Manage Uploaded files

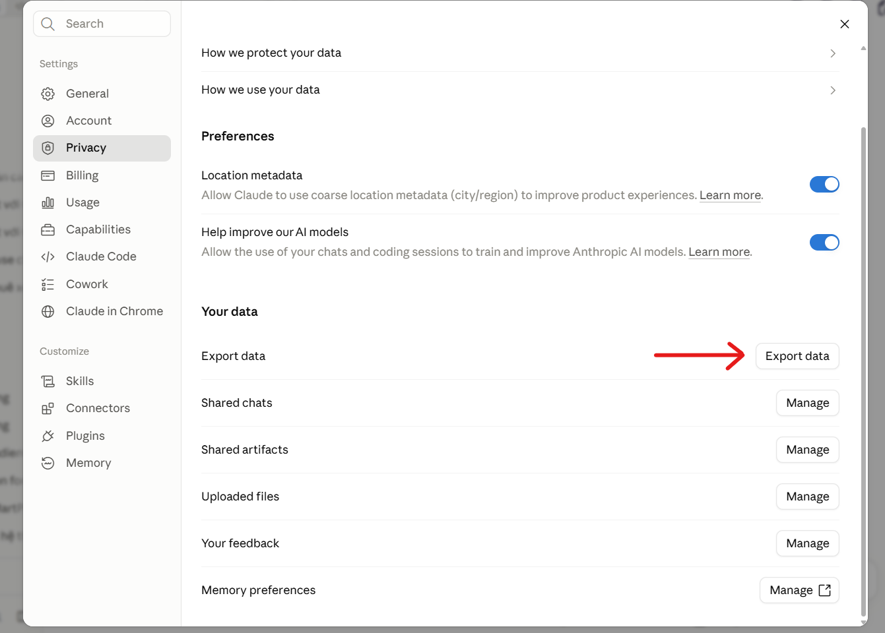(x=808, y=497)
